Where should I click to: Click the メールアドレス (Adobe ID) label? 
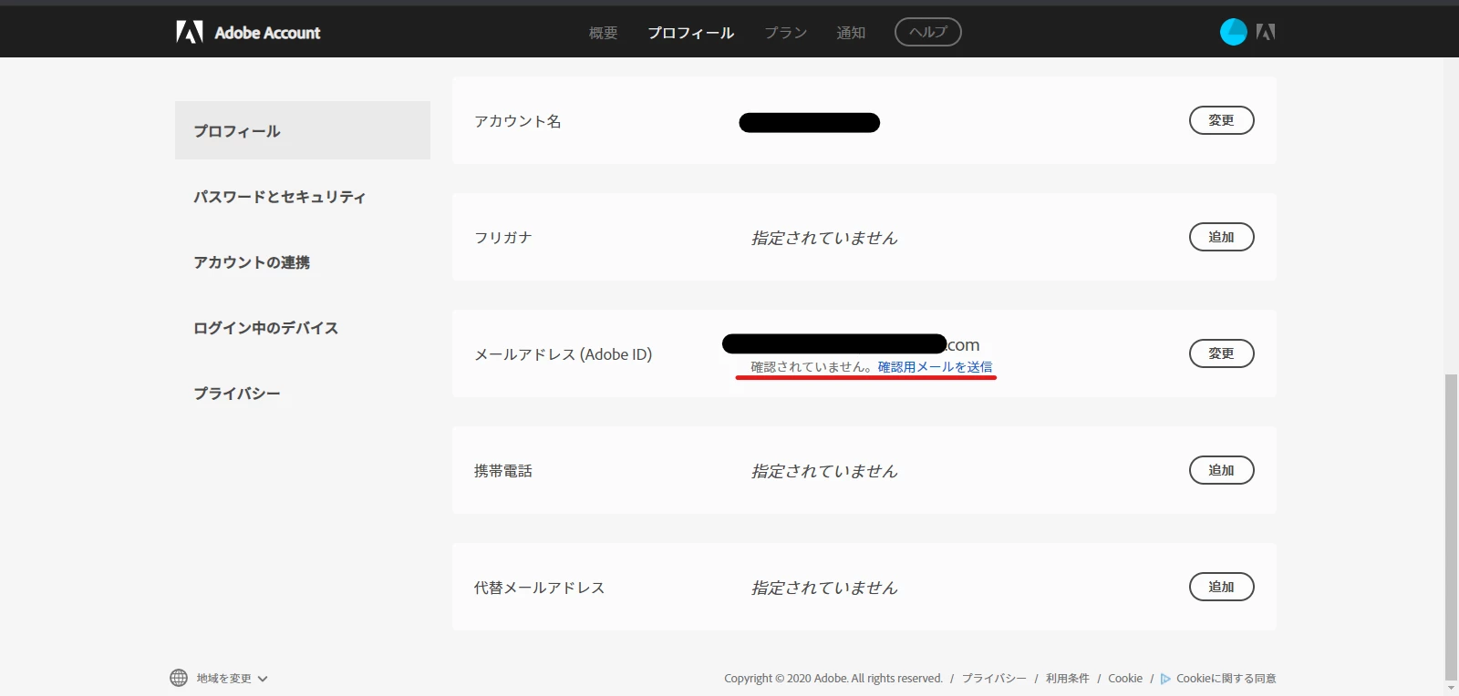[563, 354]
